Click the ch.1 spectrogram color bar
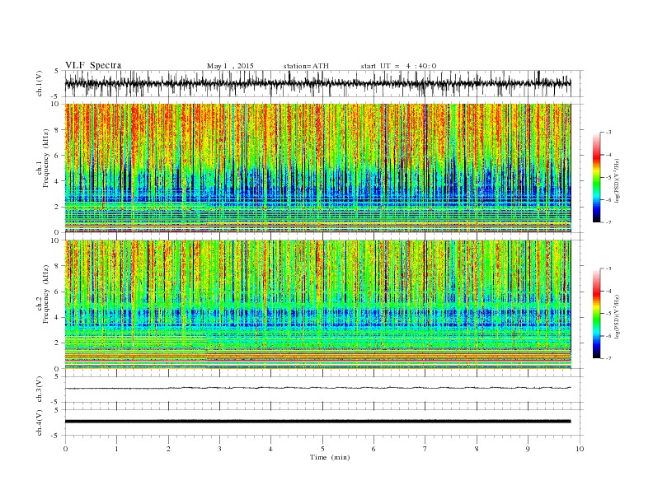 pyautogui.click(x=596, y=178)
